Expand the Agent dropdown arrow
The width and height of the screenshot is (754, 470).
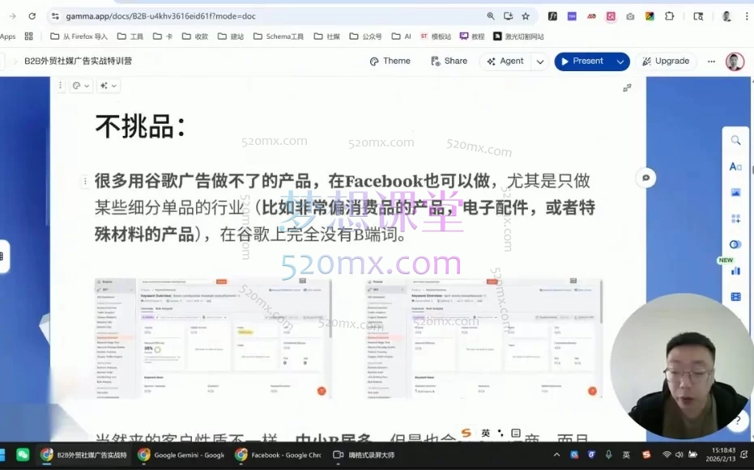point(540,61)
